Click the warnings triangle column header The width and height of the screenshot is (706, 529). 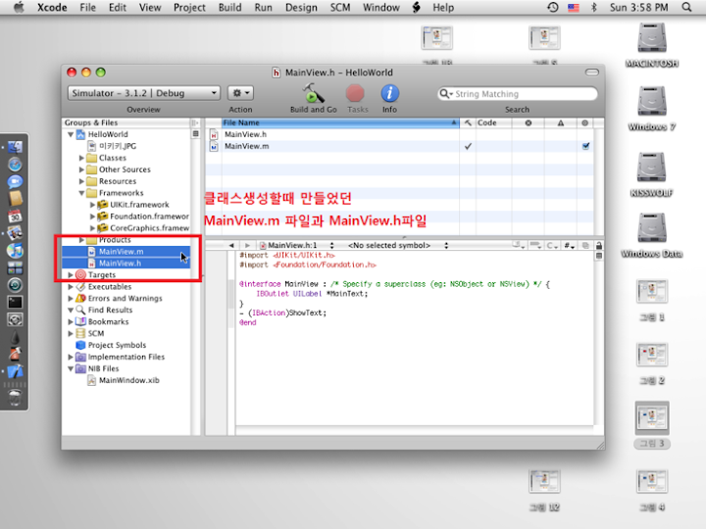[561, 122]
